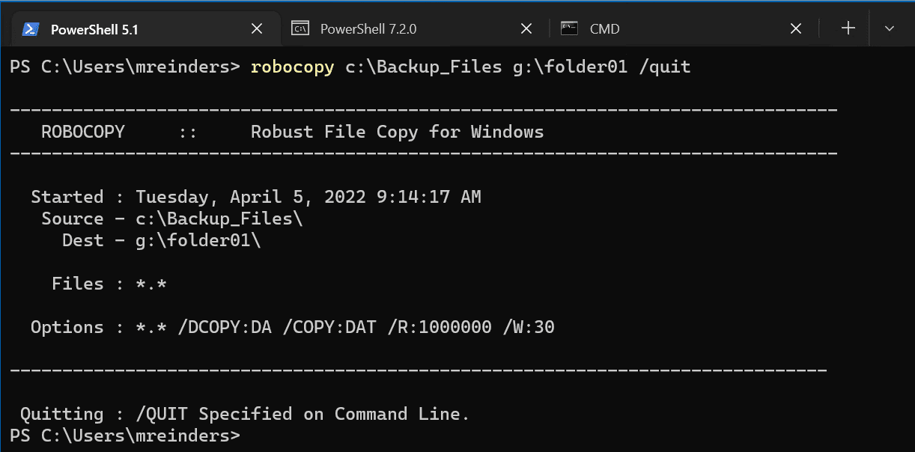915x452 pixels.
Task: Click the ROBOCOPY Robust File Copy header
Action: coord(293,132)
